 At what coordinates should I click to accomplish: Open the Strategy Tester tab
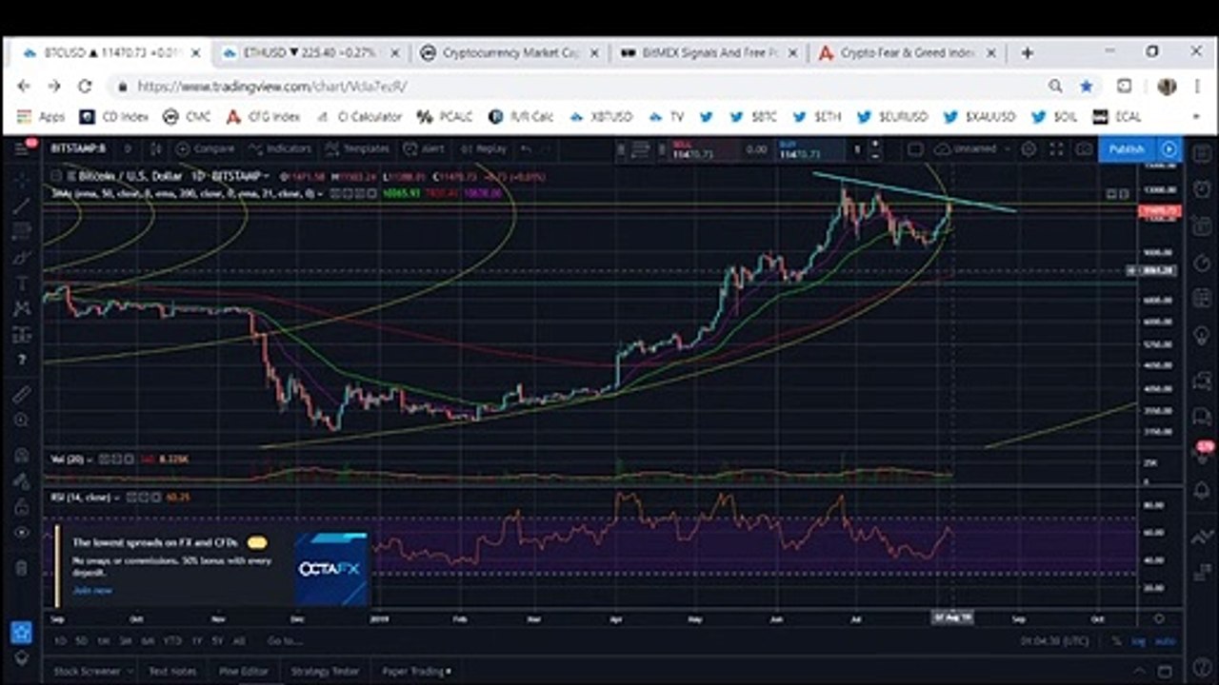click(x=326, y=671)
